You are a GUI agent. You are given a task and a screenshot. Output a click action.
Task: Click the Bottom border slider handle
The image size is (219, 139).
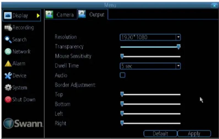click(122, 104)
